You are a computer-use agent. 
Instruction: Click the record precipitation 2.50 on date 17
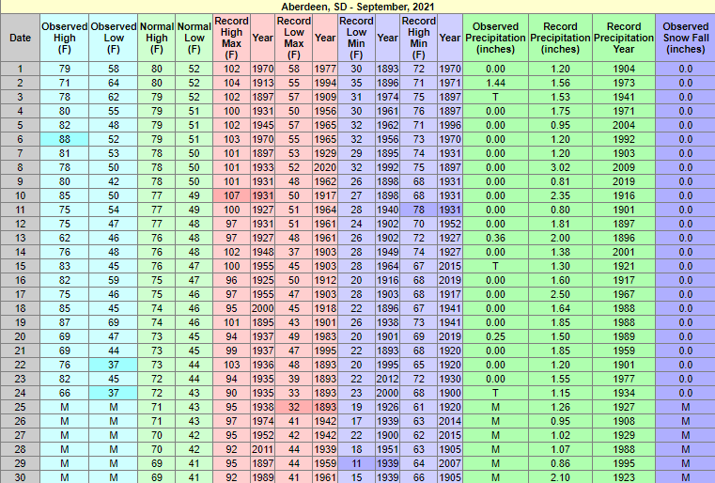(x=560, y=295)
